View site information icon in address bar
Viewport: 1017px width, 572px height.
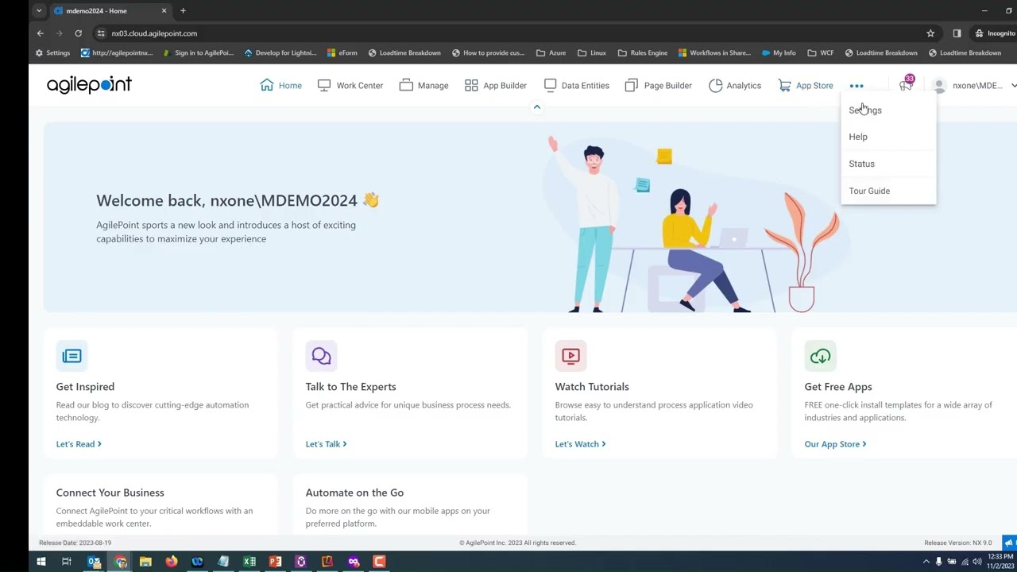(101, 33)
